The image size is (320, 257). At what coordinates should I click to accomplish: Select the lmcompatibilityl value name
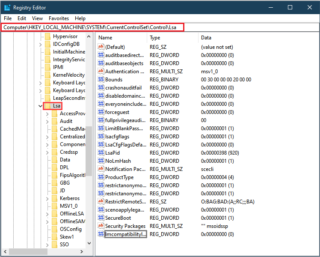[126, 234]
